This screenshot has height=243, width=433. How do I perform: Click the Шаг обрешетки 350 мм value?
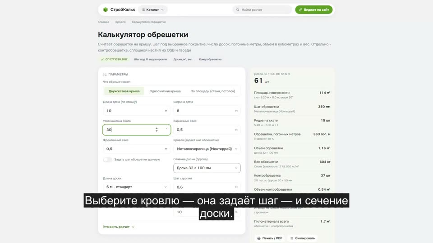point(324,107)
